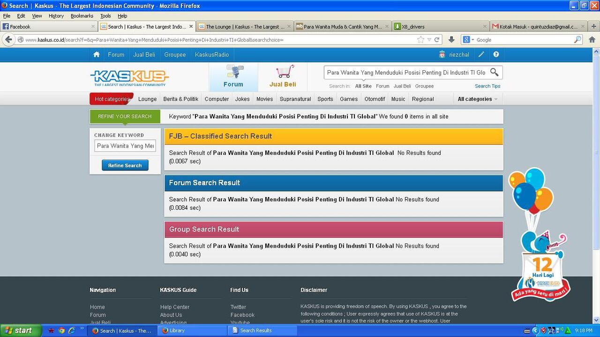Screen dimensions: 600x337
Task: Click the Twitter footer link
Action: tap(238, 307)
